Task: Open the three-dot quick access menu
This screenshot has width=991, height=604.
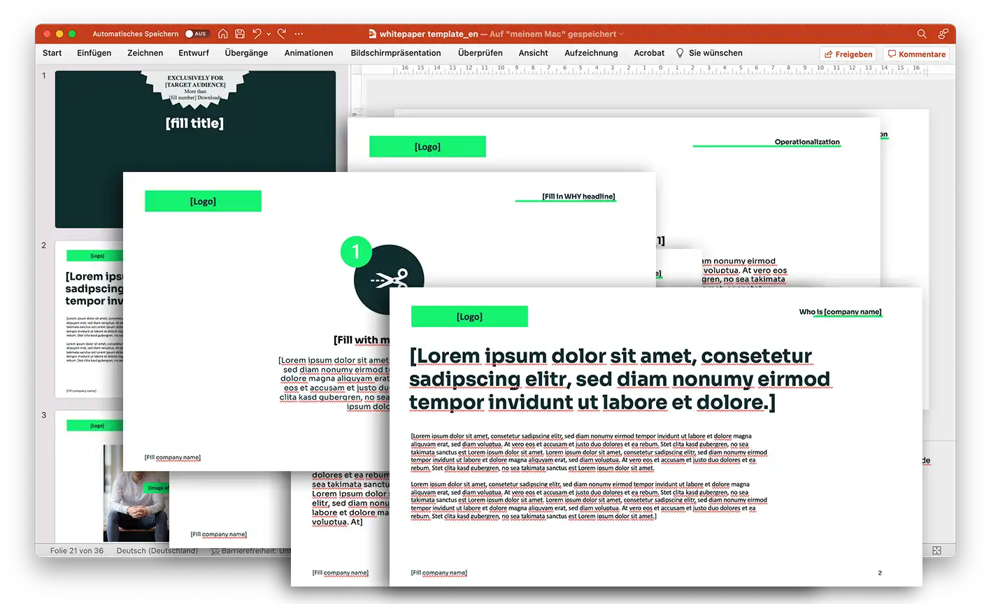Action: pos(299,34)
